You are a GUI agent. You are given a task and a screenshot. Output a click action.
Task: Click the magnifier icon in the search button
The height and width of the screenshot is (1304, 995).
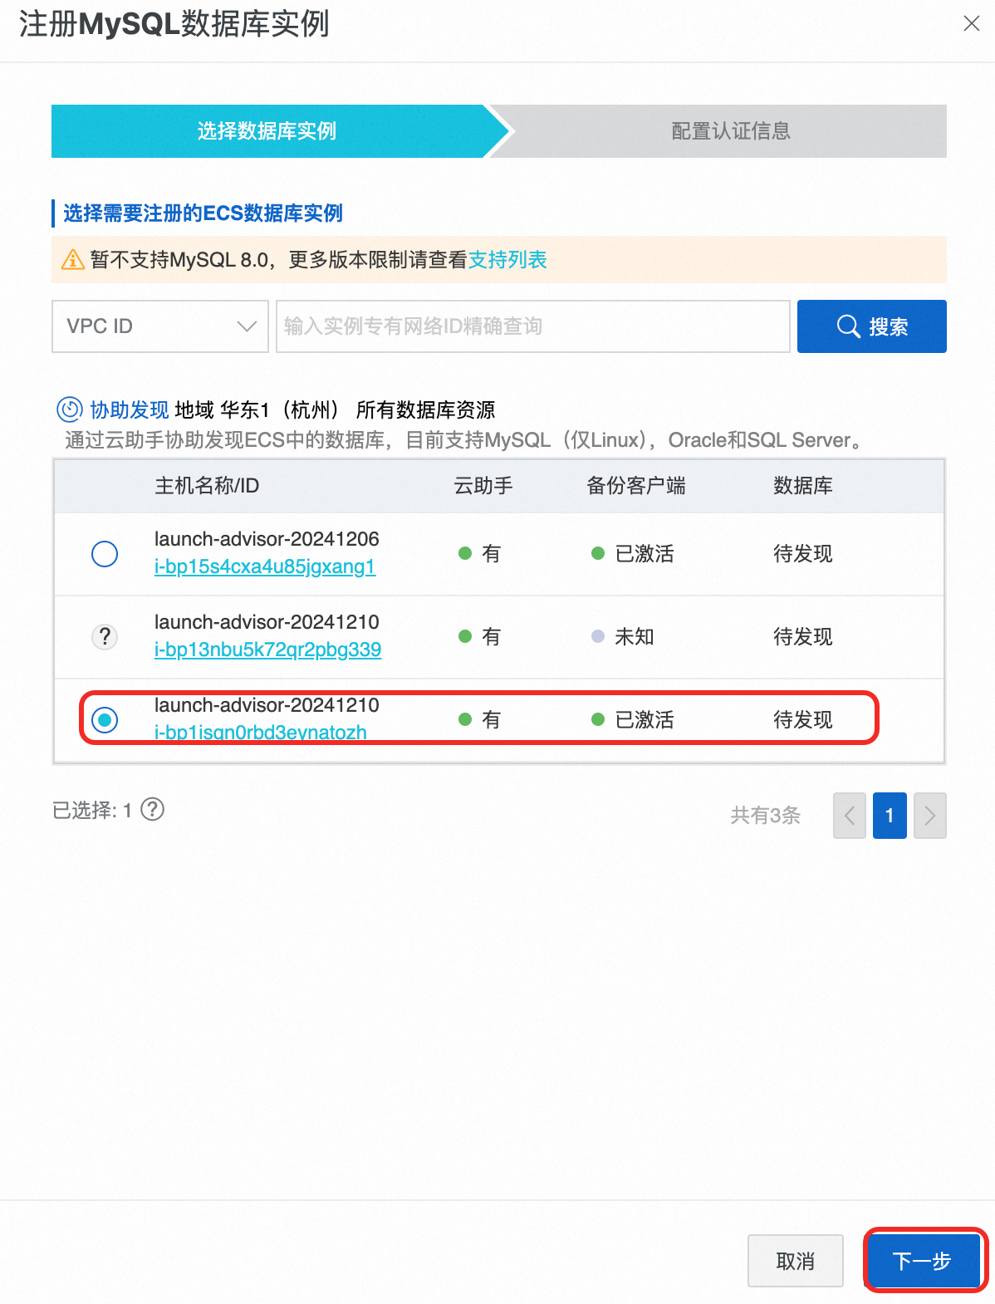[848, 326]
